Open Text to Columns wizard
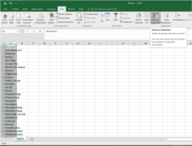 pyautogui.click(x=139, y=18)
